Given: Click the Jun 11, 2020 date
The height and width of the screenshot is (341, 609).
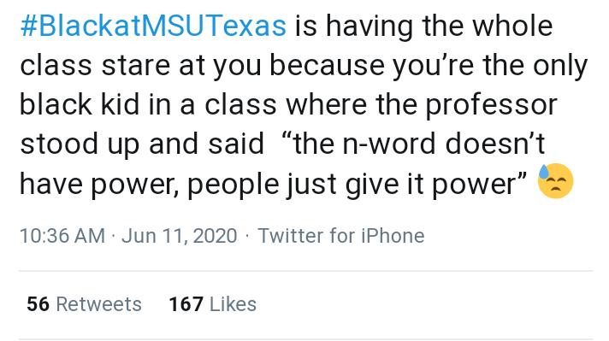Looking at the screenshot, I should 179,236.
